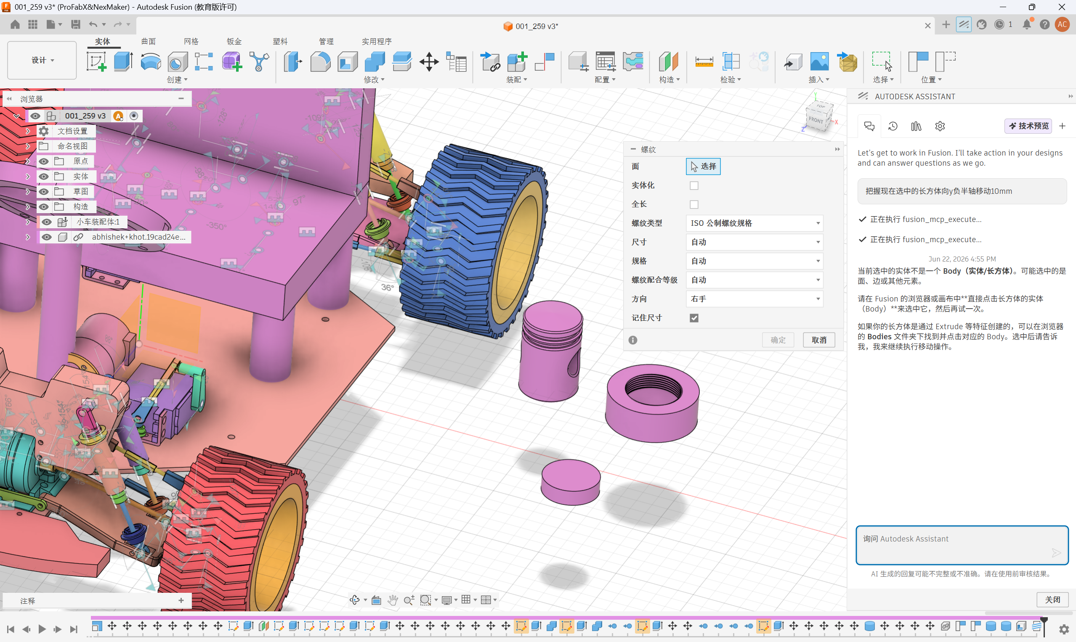The height and width of the screenshot is (642, 1076).
Task: Click the Fillet tool icon
Action: point(320,61)
